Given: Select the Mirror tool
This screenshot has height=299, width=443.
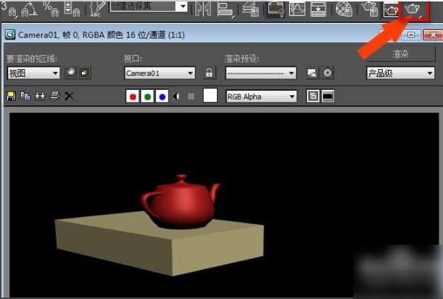Looking at the screenshot, I should [203, 9].
